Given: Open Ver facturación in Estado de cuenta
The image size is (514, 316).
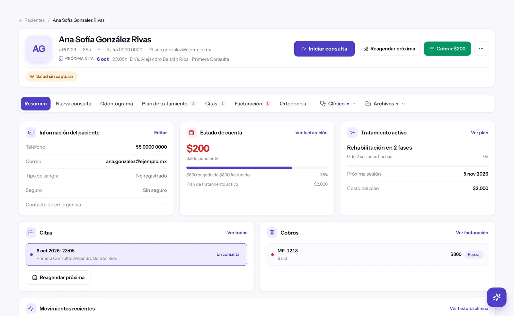Looking at the screenshot, I should point(311,133).
